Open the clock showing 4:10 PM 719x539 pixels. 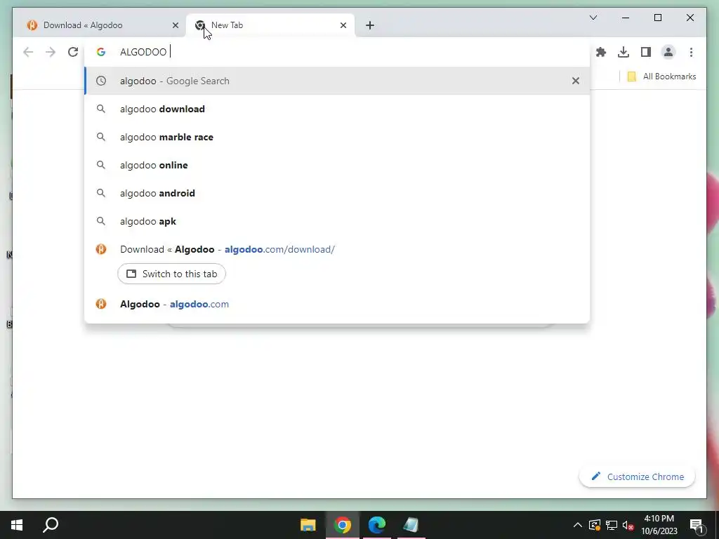659,525
